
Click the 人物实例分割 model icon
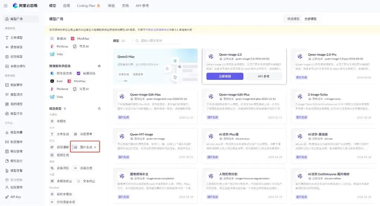211,176
